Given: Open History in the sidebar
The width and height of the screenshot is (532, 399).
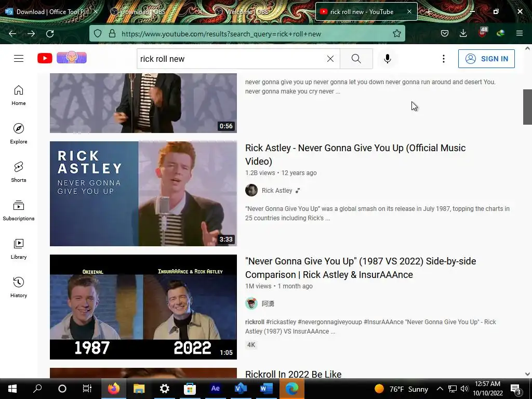Looking at the screenshot, I should (19, 287).
